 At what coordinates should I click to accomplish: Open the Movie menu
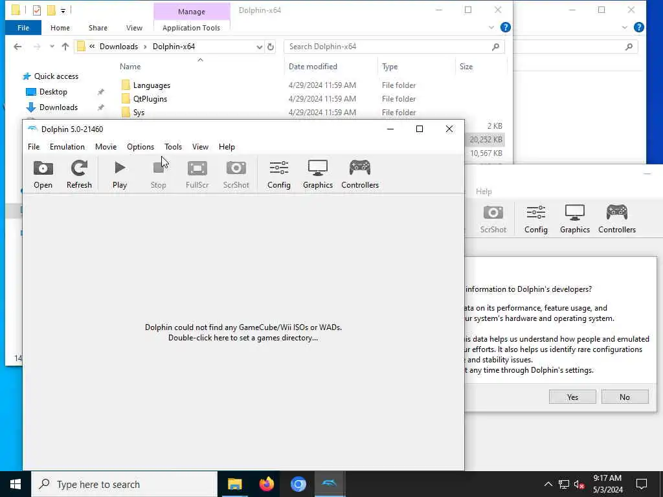(106, 147)
